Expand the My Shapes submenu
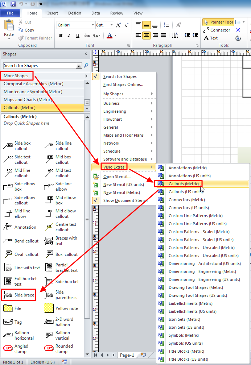 pos(124,94)
